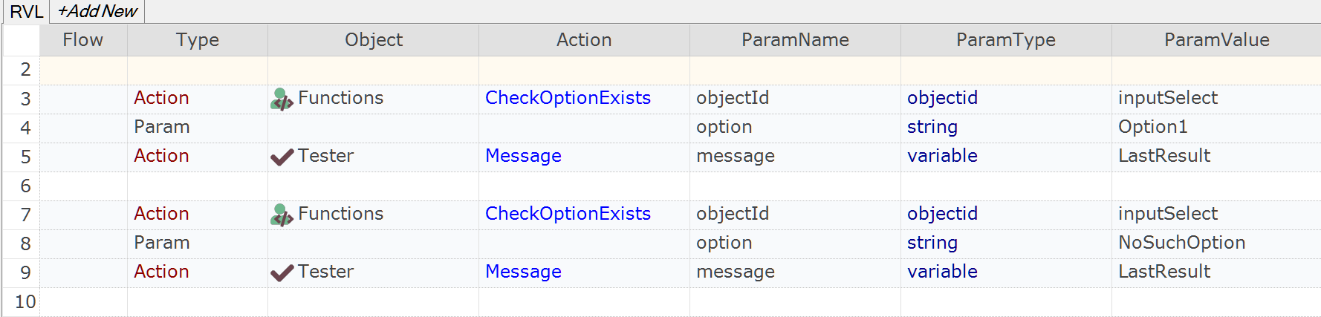1321x317 pixels.
Task: Click the Option1 value cell
Action: point(1152,127)
